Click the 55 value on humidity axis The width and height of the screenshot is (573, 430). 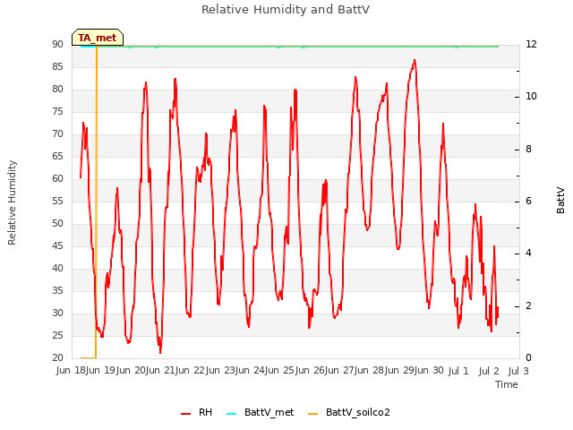[x=57, y=201]
